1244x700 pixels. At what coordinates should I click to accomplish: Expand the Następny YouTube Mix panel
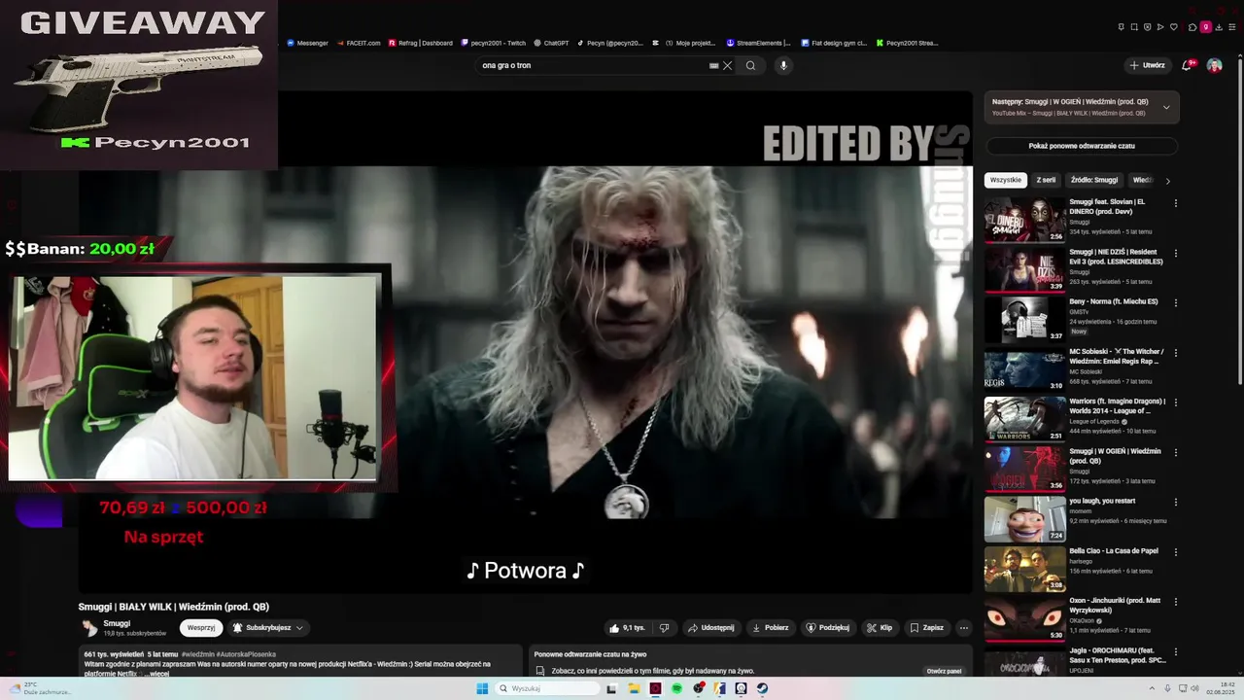tap(1166, 107)
